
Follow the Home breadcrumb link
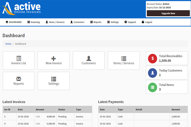[x=8, y=44]
